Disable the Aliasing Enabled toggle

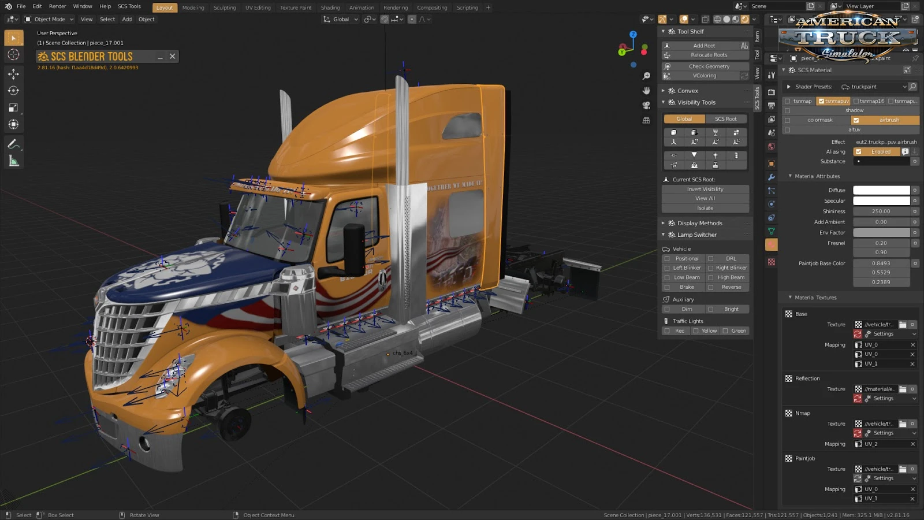click(x=878, y=151)
